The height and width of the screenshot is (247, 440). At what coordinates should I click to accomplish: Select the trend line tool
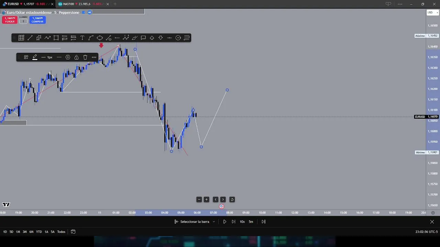click(x=30, y=38)
